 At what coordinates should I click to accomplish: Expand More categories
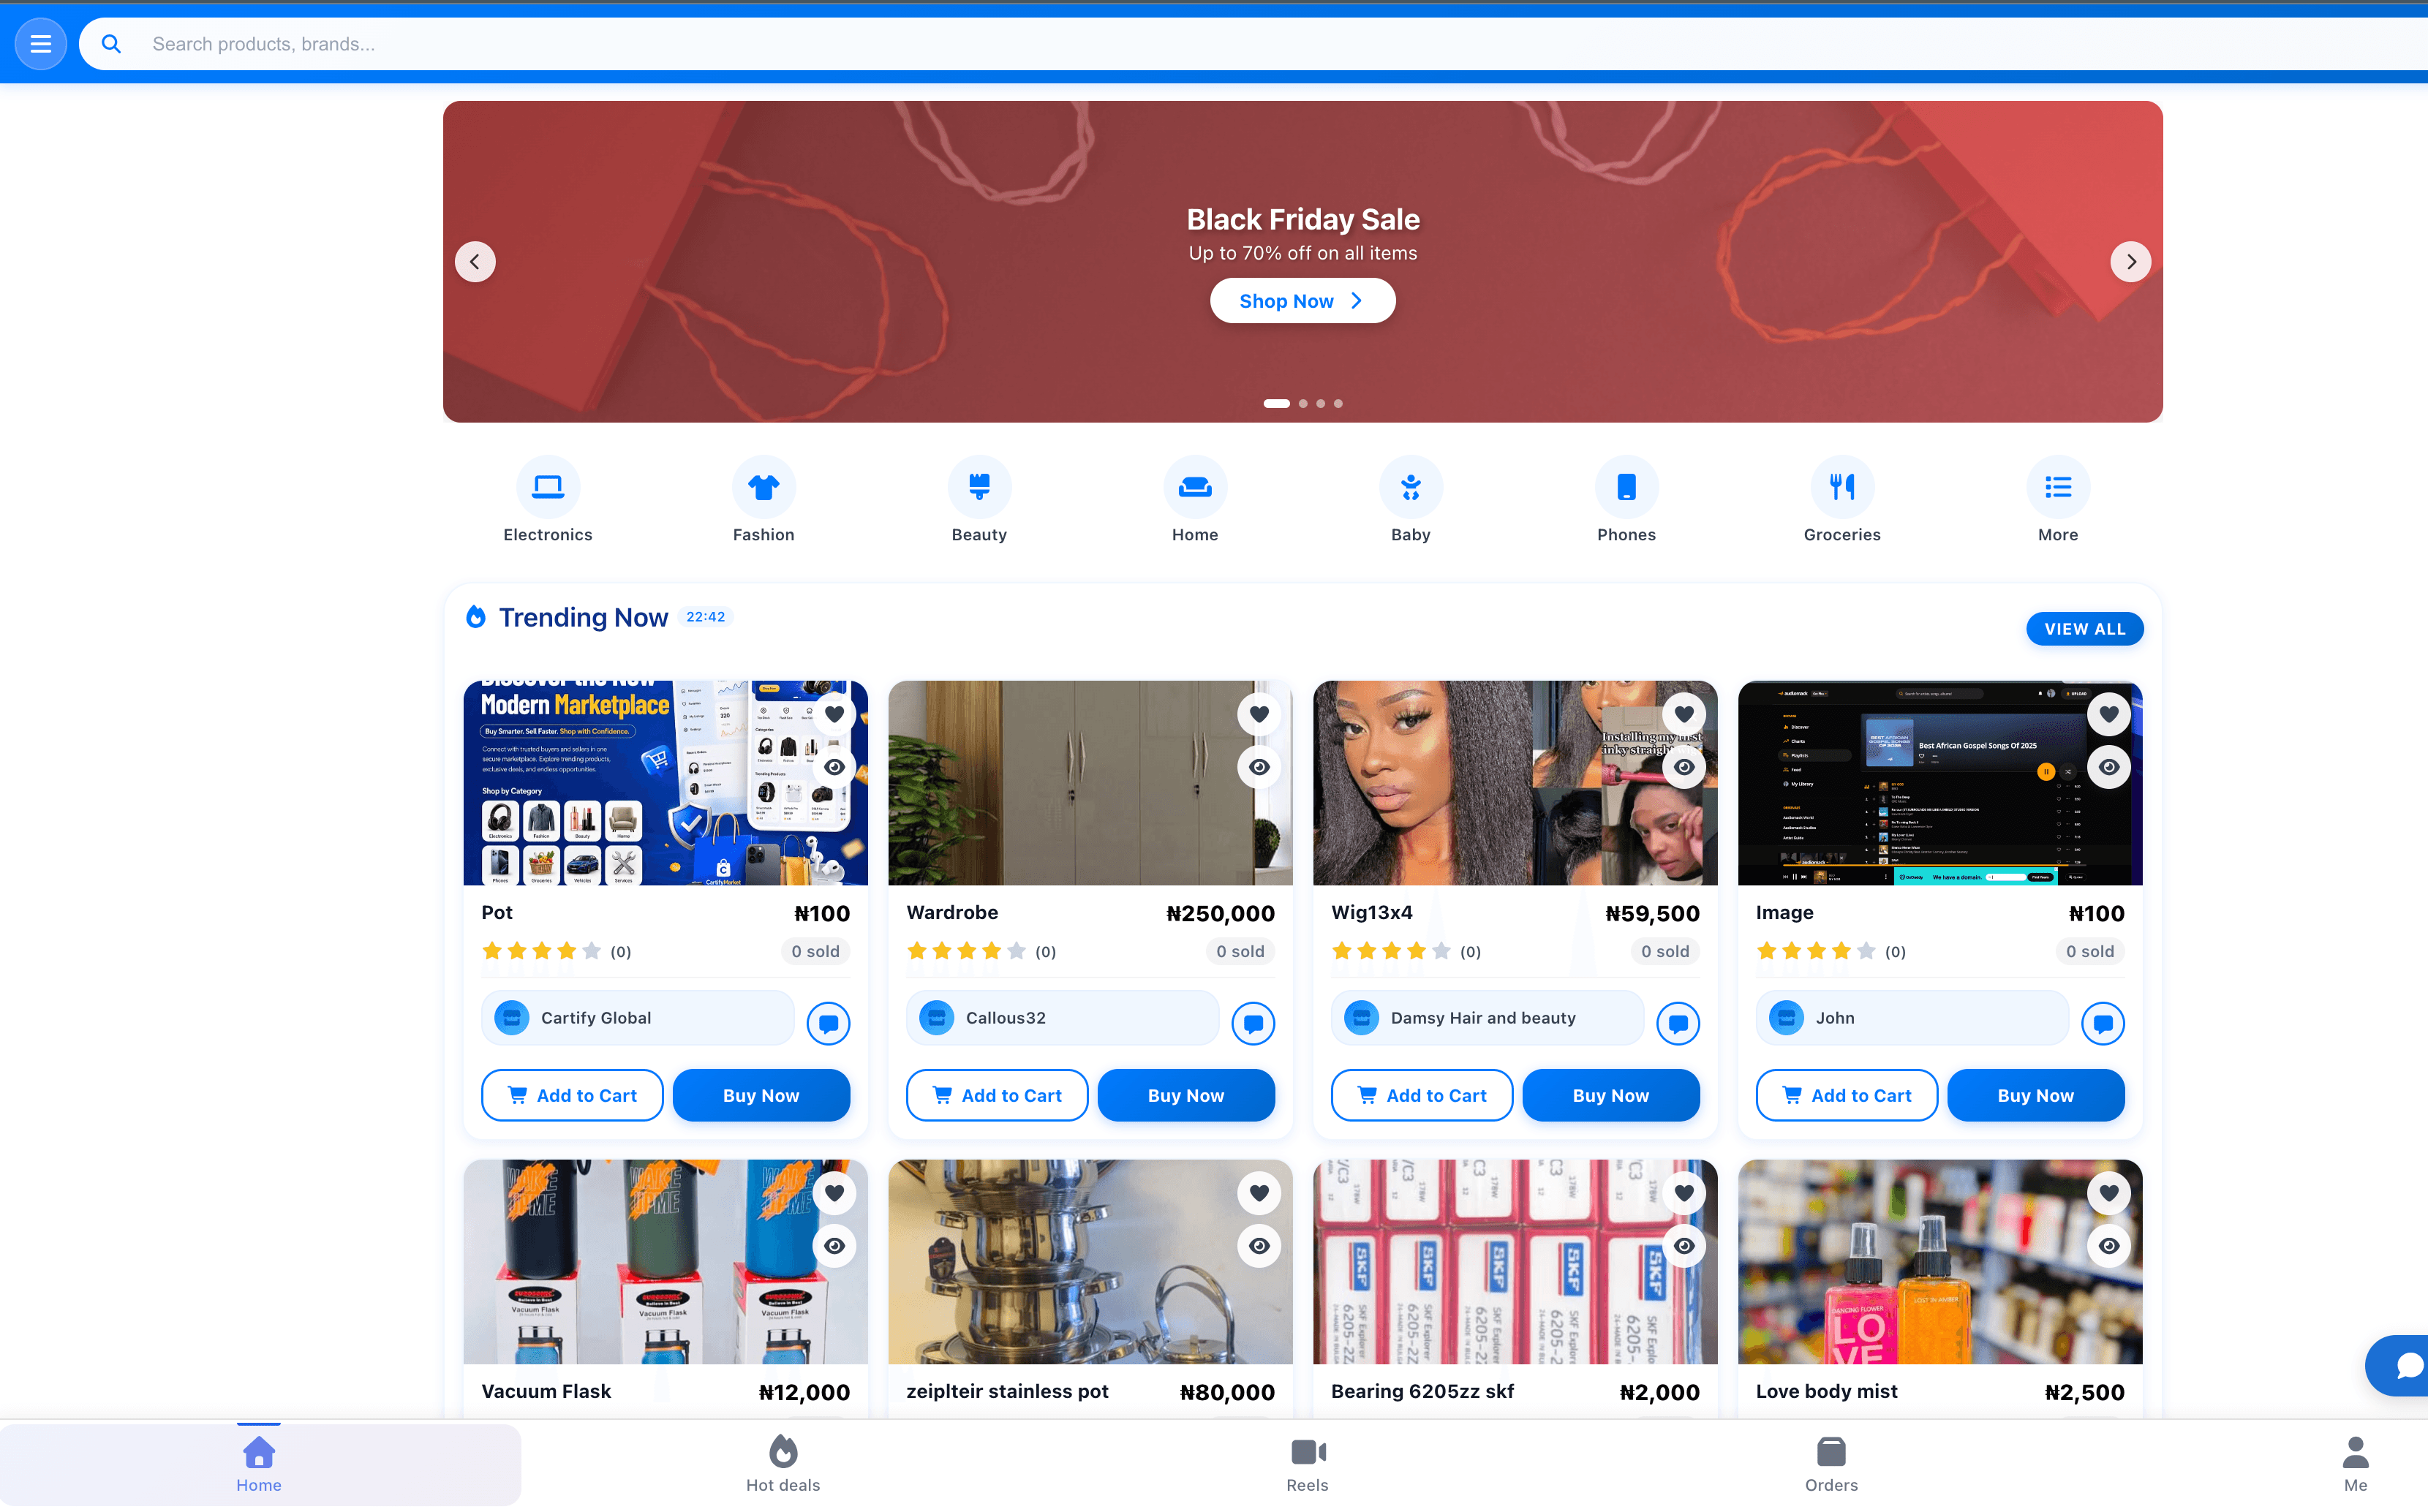click(2058, 500)
